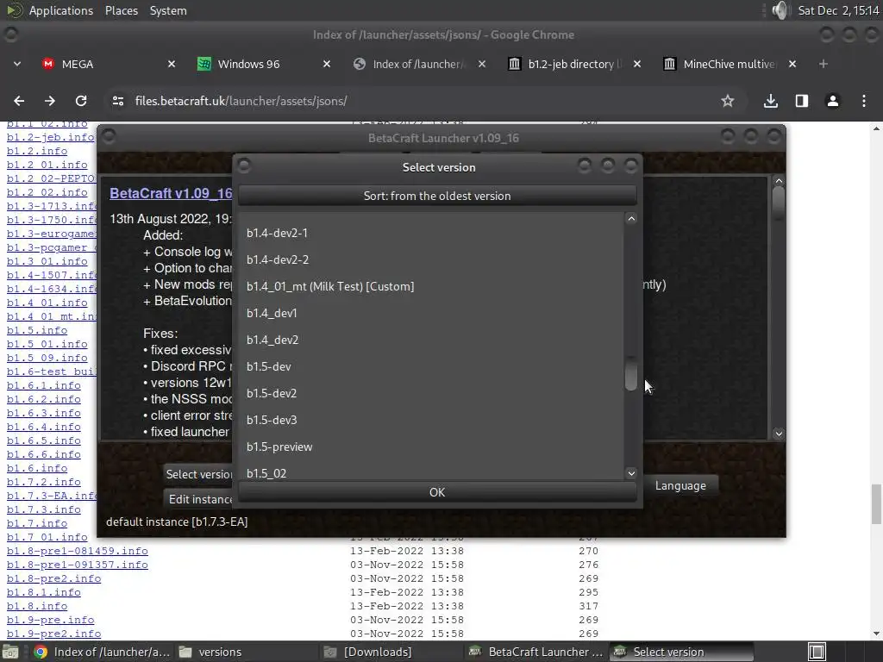Click changelog scroll up arrow in launcher
The height and width of the screenshot is (662, 883).
tap(779, 181)
